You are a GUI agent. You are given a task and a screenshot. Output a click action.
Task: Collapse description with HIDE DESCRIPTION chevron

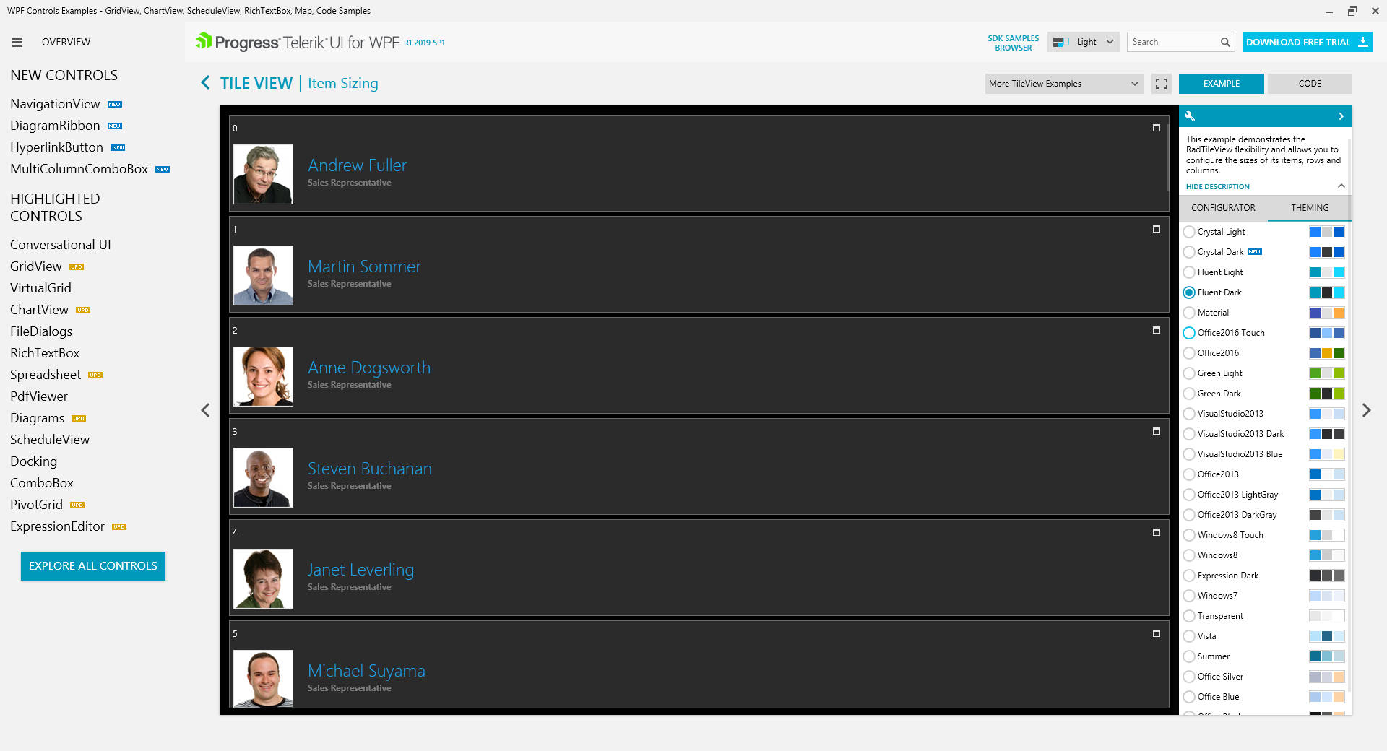(1341, 186)
